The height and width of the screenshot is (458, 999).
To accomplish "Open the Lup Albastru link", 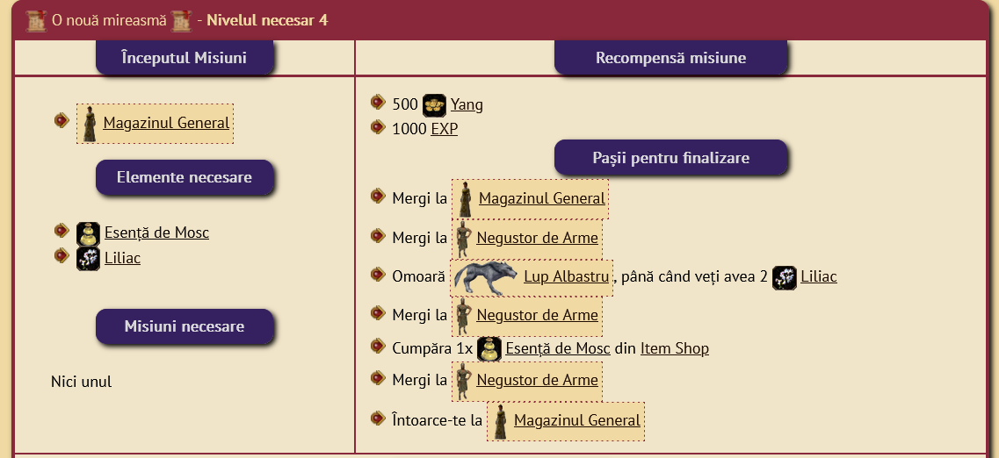I will pos(566,277).
